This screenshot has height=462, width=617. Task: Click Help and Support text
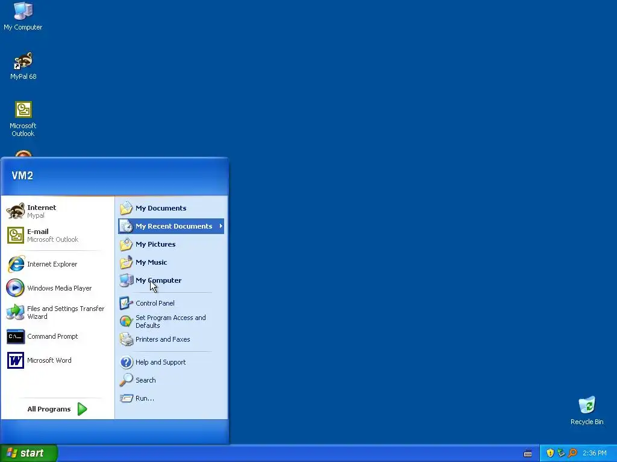160,362
